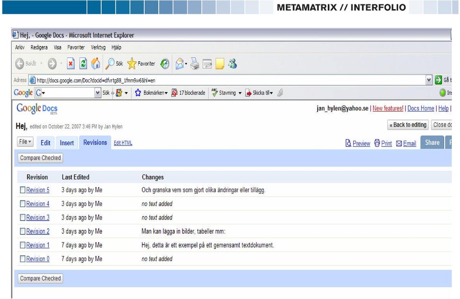Viewport: 460px width, 299px height.
Task: Click the Skicka till button
Action: tap(259, 93)
